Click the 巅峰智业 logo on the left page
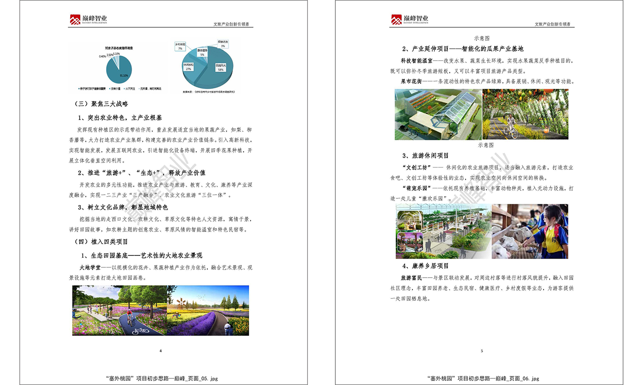 (88, 19)
